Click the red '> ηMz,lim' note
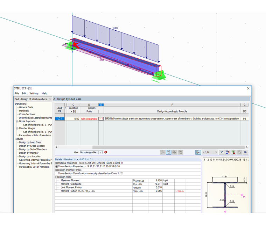The image size is (266, 226). point(180,191)
